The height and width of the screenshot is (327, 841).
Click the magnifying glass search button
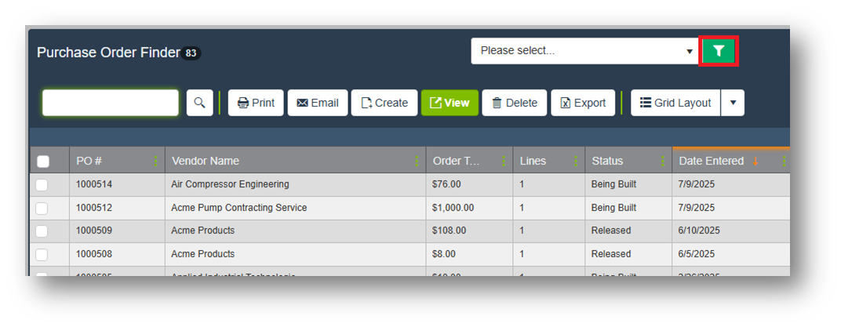point(199,103)
